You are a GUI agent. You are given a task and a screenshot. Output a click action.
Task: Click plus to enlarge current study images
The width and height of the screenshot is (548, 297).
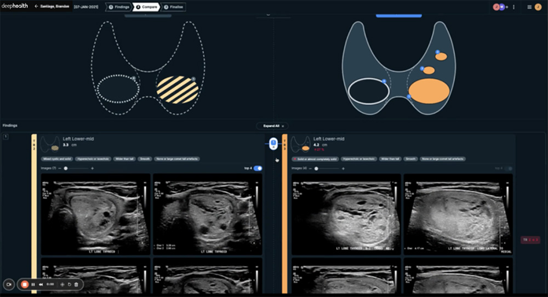tap(343, 168)
